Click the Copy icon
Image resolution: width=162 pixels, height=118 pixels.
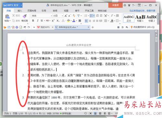pos(14,20)
